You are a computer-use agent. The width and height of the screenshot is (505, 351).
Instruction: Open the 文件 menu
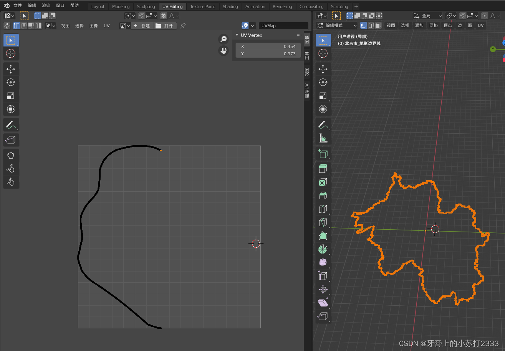point(18,5)
